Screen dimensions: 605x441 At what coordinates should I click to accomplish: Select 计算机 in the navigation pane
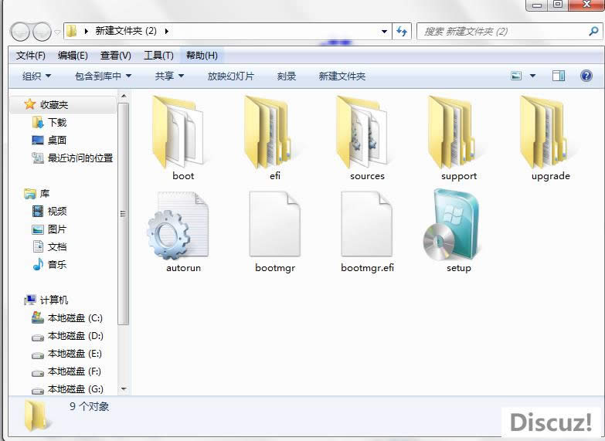click(x=46, y=300)
